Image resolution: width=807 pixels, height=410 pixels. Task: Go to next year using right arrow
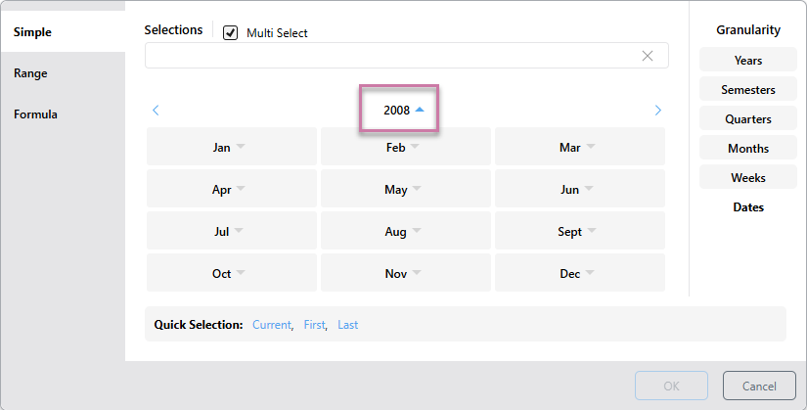coord(657,111)
